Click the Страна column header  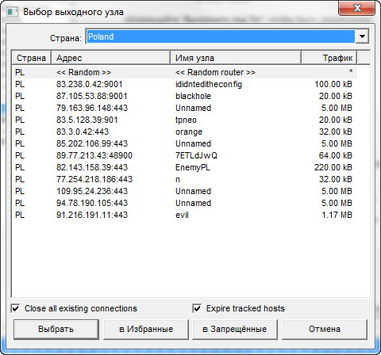point(32,58)
